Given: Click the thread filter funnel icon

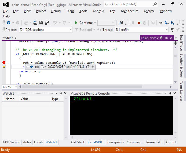Looking at the screenshot, I should 172,30.
